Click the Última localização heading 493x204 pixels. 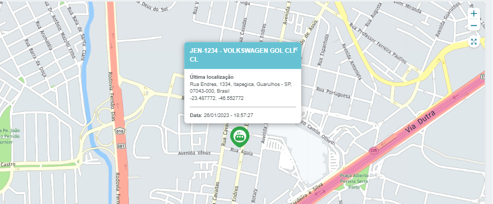pyautogui.click(x=212, y=77)
